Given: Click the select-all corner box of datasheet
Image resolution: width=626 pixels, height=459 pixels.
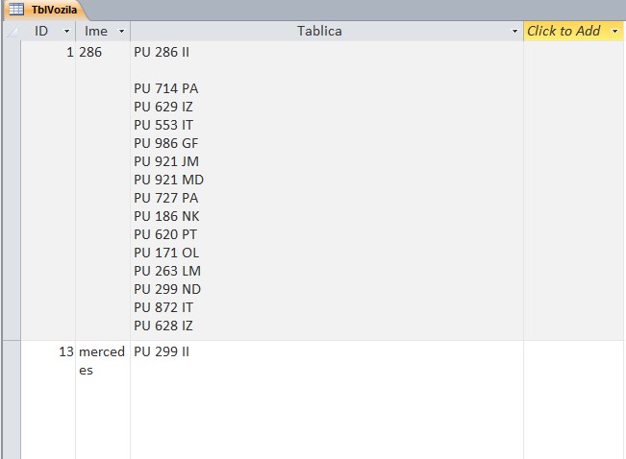Looking at the screenshot, I should click(x=11, y=31).
